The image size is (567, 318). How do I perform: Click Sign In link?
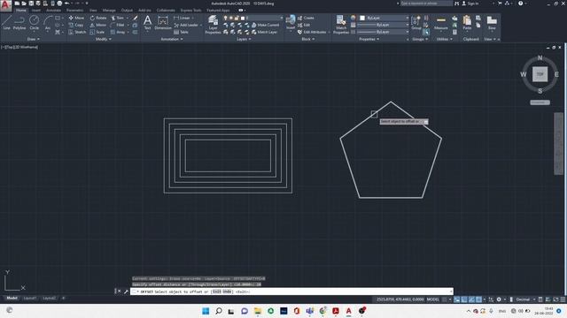click(470, 4)
